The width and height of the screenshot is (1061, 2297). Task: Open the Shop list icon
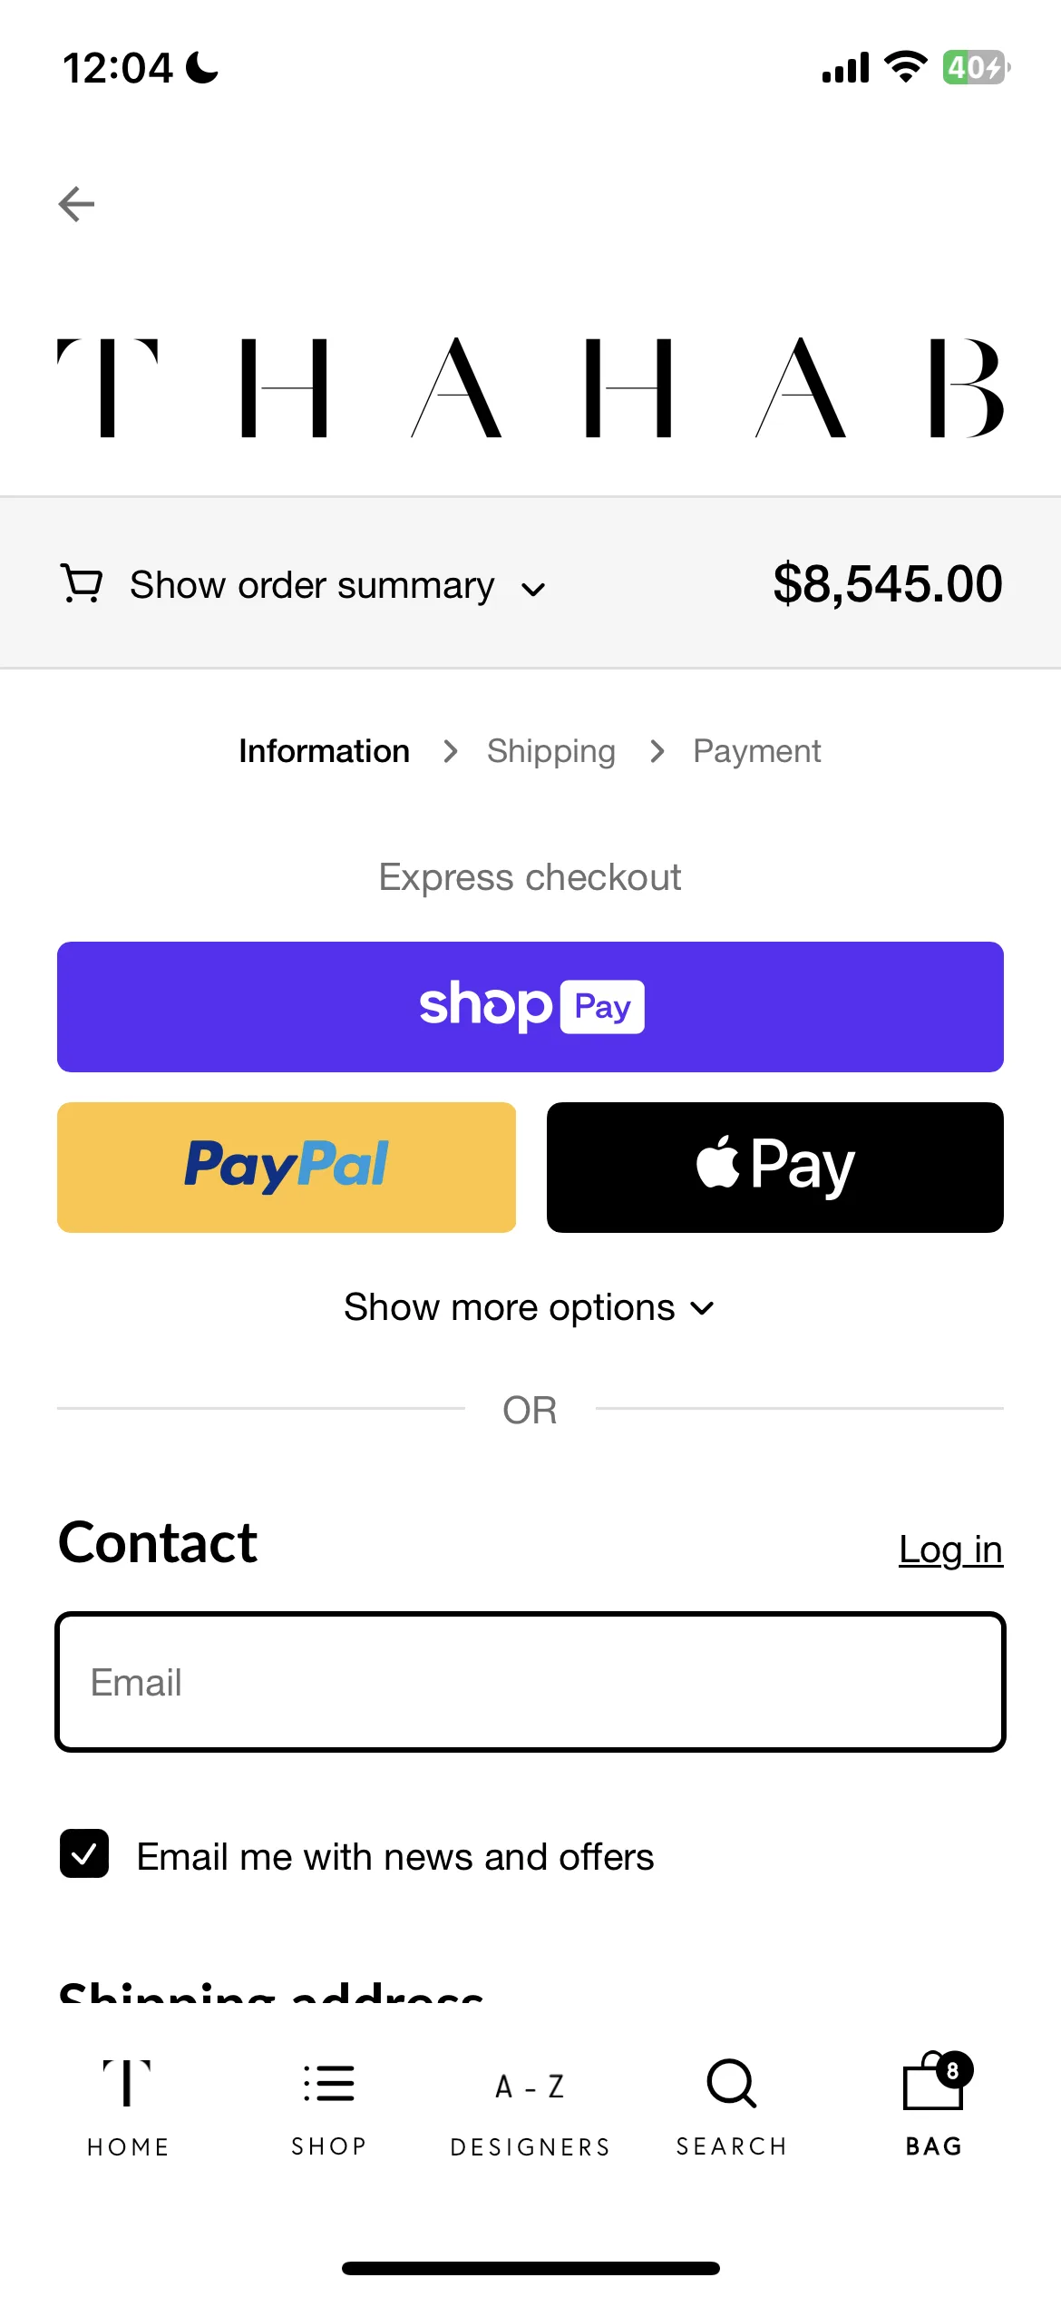pyautogui.click(x=329, y=2083)
